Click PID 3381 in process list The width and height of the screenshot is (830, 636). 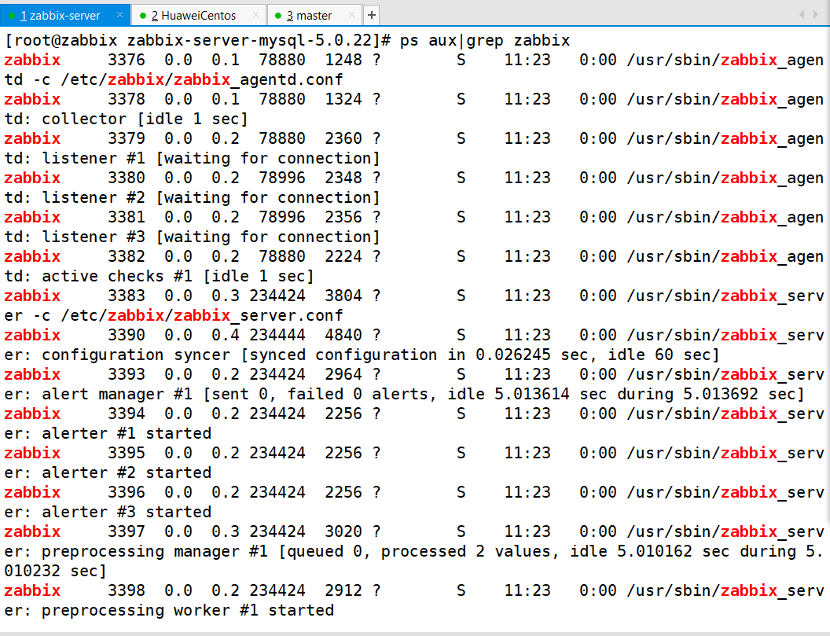pos(127,217)
